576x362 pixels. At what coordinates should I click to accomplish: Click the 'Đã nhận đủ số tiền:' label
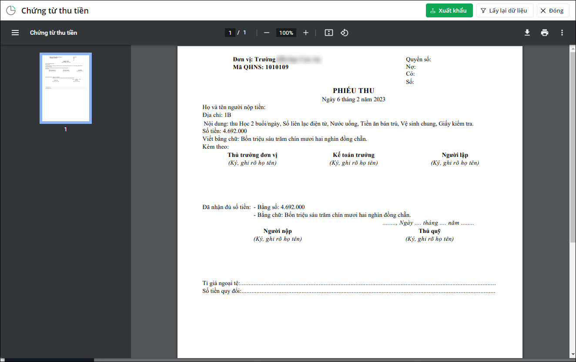tap(226, 207)
